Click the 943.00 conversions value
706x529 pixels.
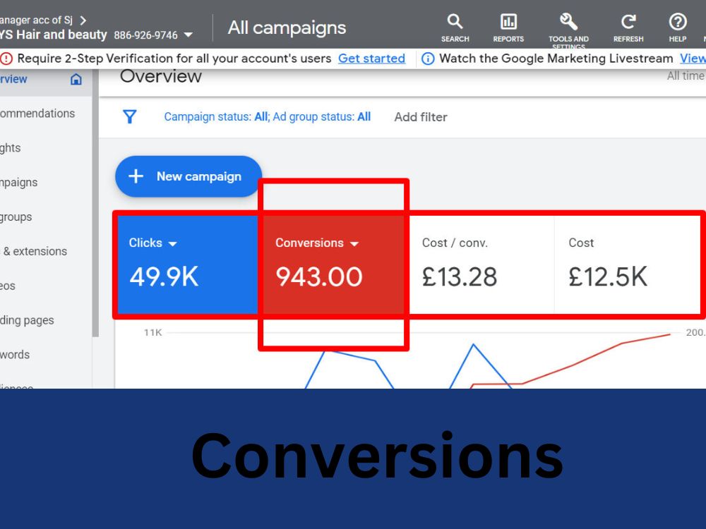point(319,276)
